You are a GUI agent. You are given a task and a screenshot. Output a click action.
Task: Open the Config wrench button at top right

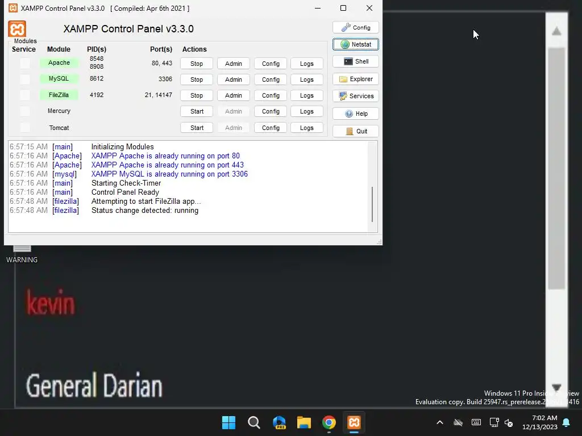tap(356, 27)
